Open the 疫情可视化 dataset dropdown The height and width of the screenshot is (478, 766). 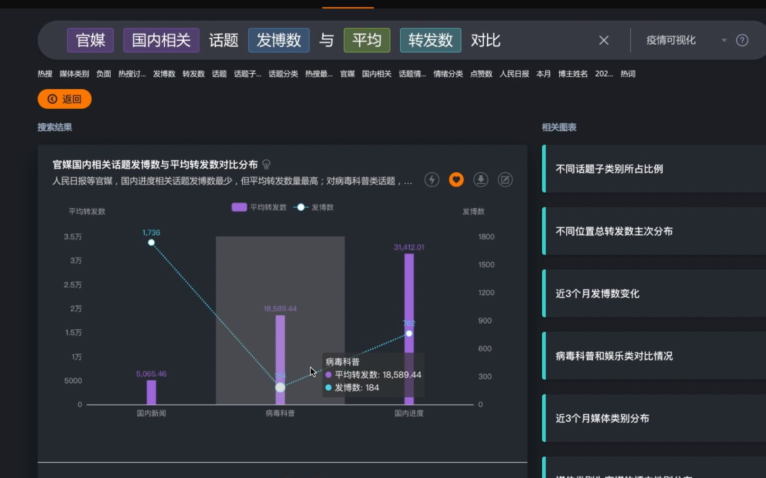tap(686, 40)
